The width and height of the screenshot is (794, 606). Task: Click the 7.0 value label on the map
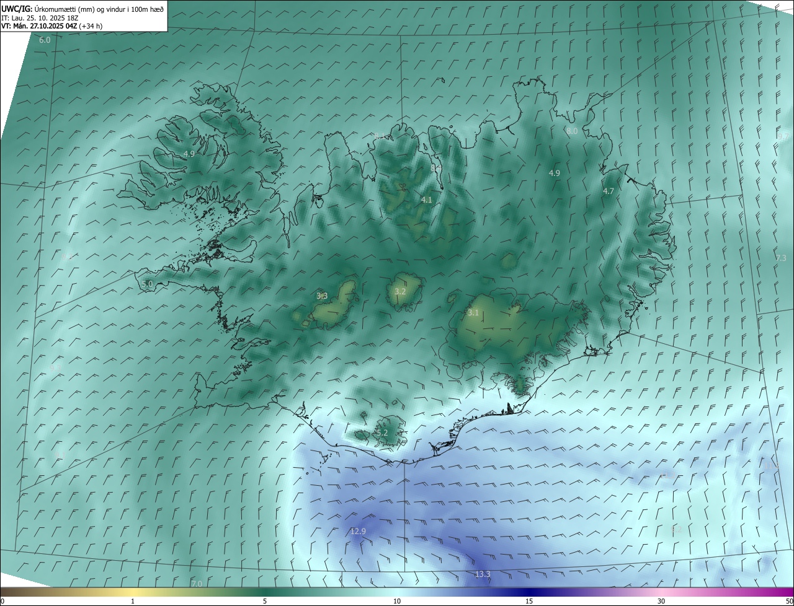click(197, 584)
